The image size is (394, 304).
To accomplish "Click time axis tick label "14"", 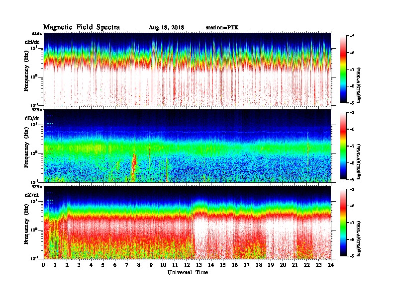I will pos(211,265).
